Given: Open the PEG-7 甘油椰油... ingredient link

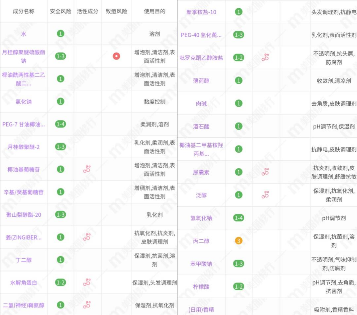Looking at the screenshot, I should click(x=24, y=124).
